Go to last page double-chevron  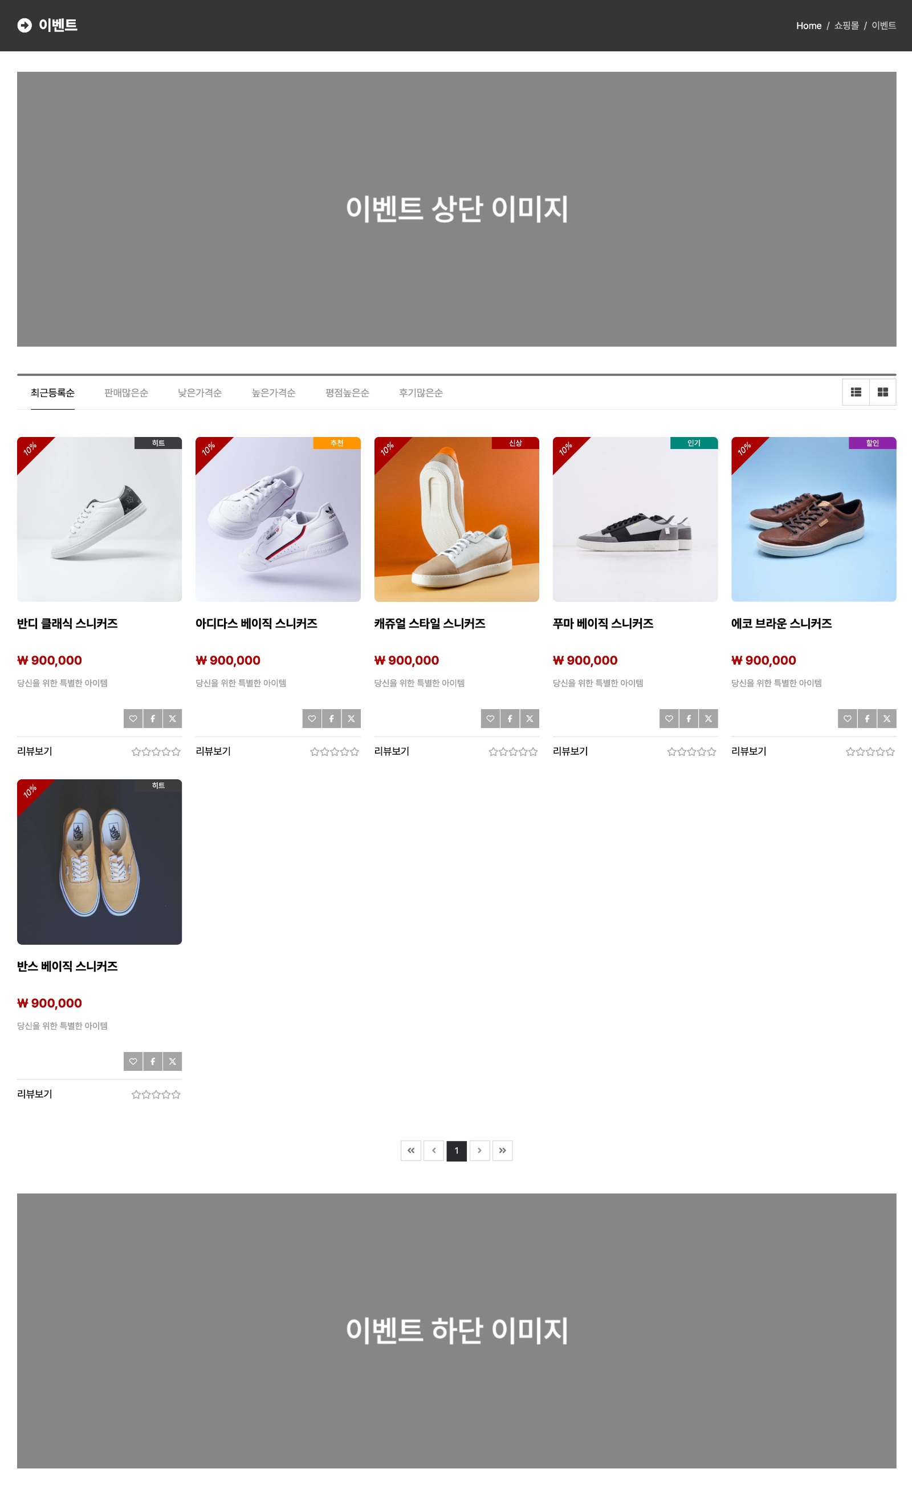pos(502,1151)
